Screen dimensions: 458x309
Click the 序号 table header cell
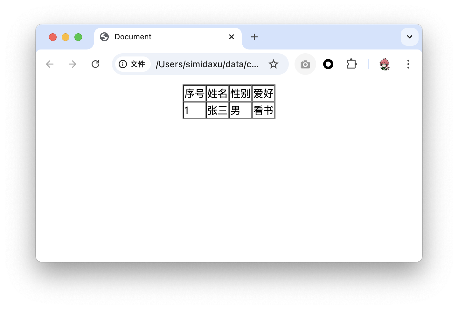click(x=195, y=94)
